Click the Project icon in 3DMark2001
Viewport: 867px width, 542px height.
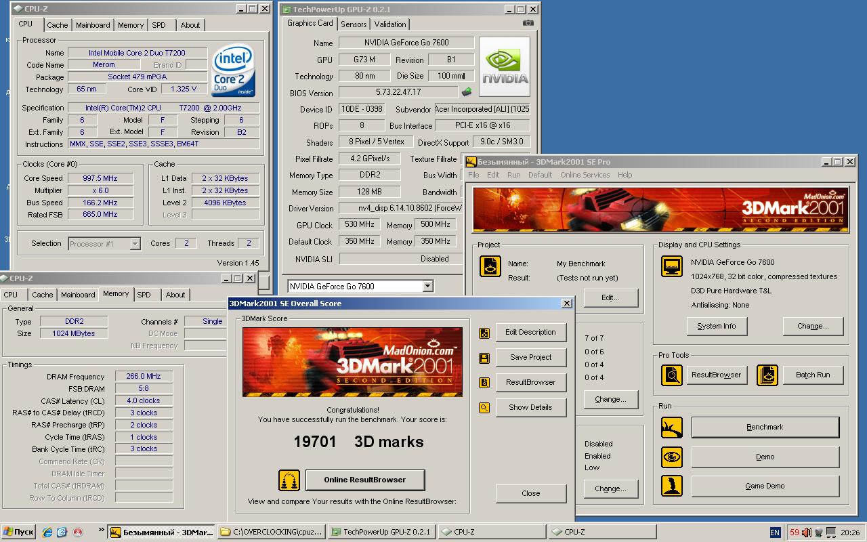(490, 266)
